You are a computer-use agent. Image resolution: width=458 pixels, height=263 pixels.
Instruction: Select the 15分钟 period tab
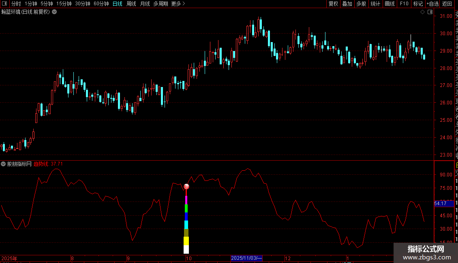64,4
